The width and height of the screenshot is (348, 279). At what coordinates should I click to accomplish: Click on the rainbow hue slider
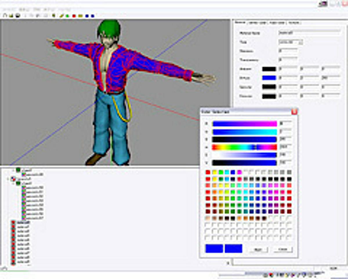[x=244, y=147]
